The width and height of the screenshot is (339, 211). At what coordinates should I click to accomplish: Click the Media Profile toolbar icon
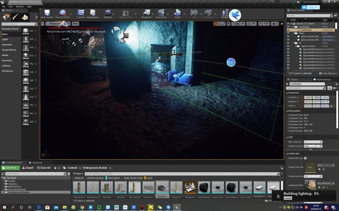126,14
